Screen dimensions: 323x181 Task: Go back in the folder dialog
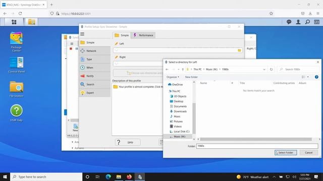click(x=167, y=69)
